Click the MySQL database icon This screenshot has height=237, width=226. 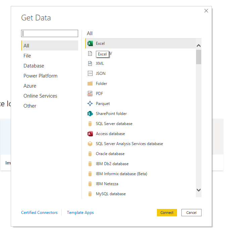[x=90, y=194]
